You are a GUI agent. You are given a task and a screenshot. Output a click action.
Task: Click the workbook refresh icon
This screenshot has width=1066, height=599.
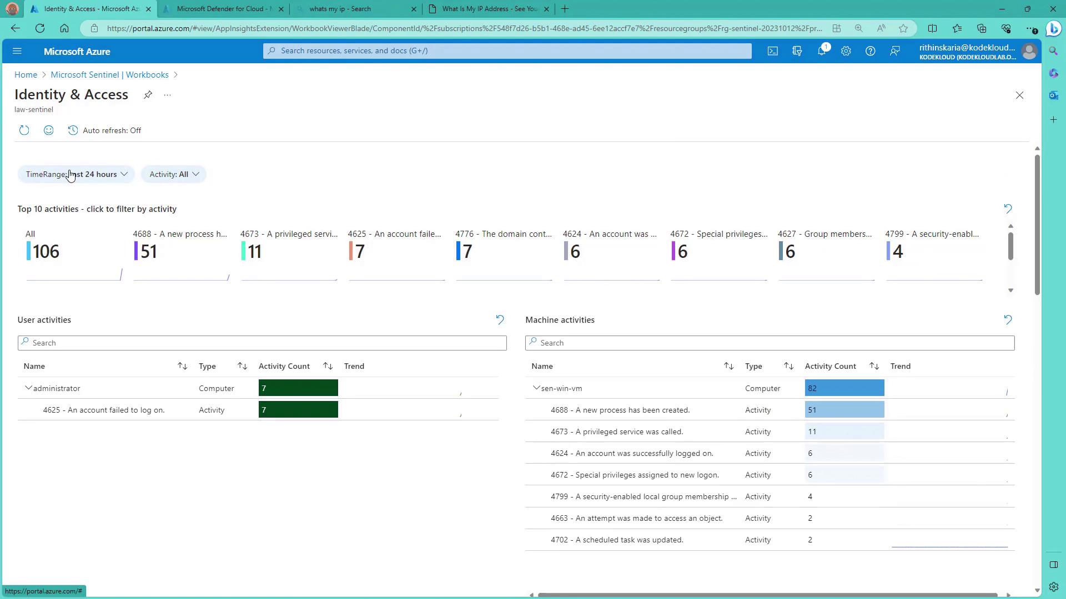[24, 130]
